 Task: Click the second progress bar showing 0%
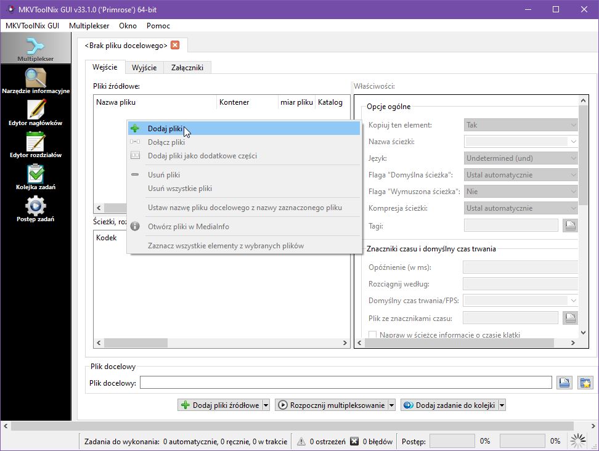click(522, 441)
